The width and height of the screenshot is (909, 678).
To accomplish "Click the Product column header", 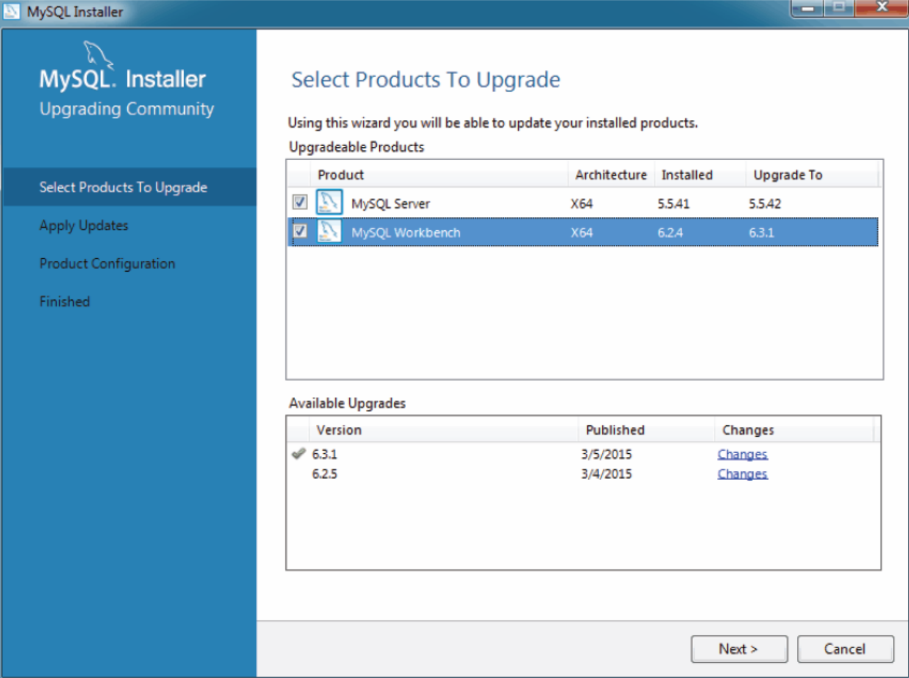I will [x=340, y=175].
